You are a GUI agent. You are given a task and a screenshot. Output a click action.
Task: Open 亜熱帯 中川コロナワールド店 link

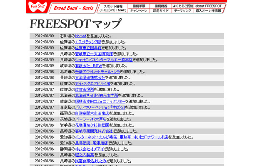[122, 137]
